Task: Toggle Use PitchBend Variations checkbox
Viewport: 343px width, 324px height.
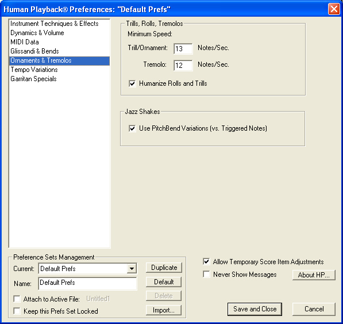Action: [132, 128]
